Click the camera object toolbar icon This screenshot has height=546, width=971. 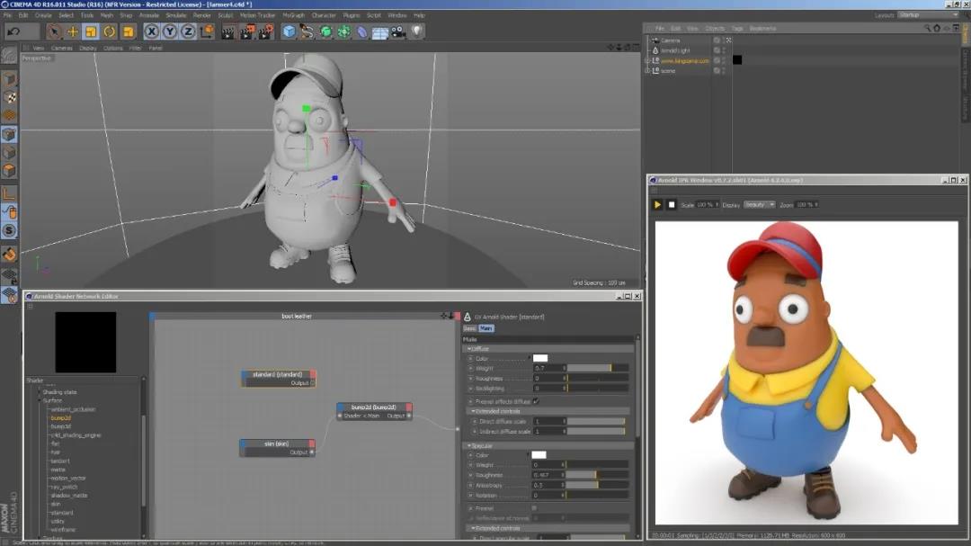[398, 31]
